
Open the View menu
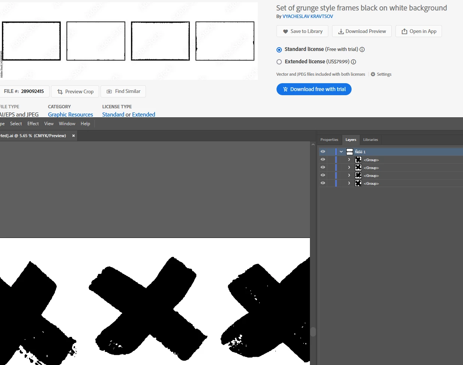49,124
